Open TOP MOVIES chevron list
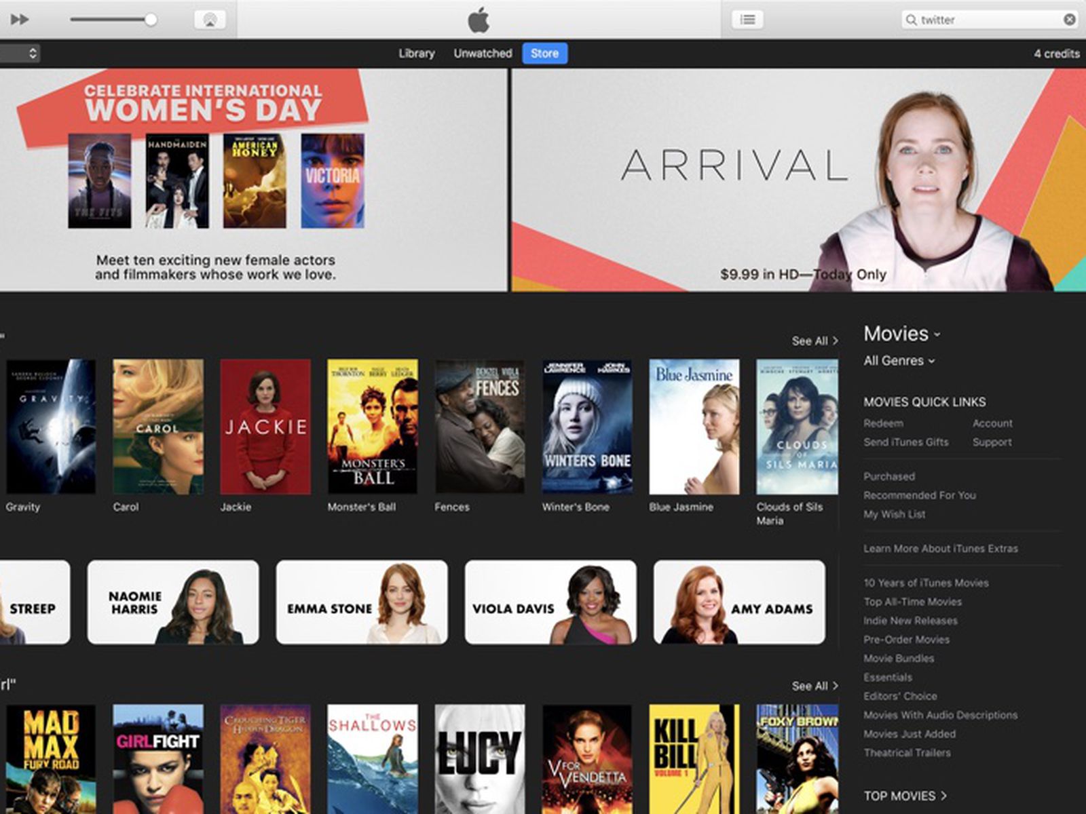The height and width of the screenshot is (814, 1086). [905, 796]
